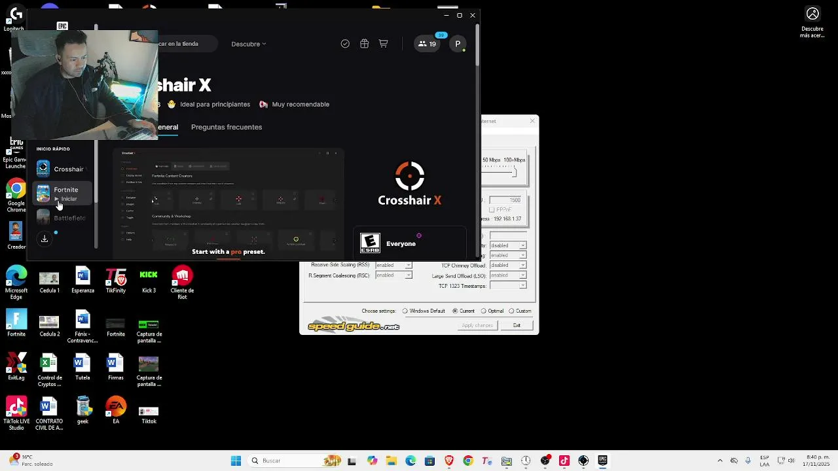Open the shopping cart in Epic launcher
Image resolution: width=838 pixels, height=471 pixels.
tap(383, 44)
